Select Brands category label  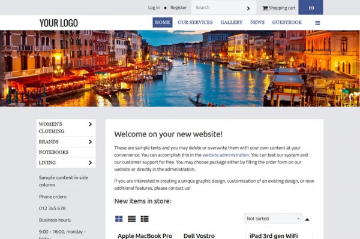(49, 142)
